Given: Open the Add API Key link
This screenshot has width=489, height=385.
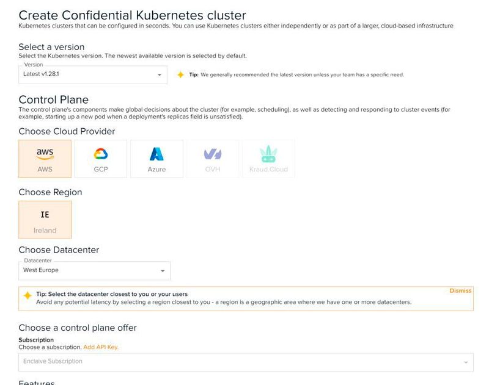Looking at the screenshot, I should tap(101, 347).
